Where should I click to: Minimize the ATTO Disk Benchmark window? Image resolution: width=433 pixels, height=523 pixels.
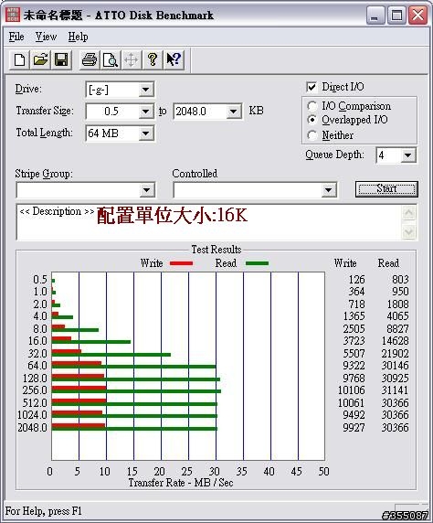coord(375,16)
